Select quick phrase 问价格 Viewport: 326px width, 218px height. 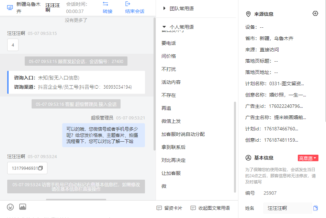click(x=169, y=56)
